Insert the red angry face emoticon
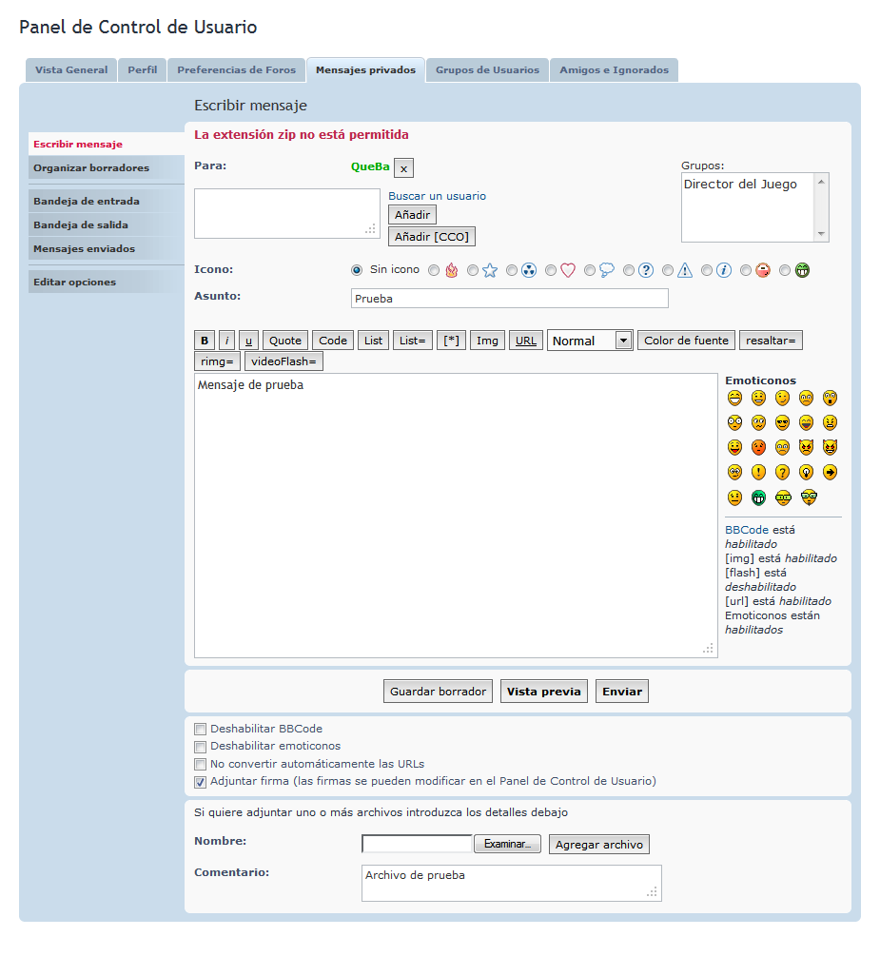Screen dimensions: 880x956 pos(758,447)
